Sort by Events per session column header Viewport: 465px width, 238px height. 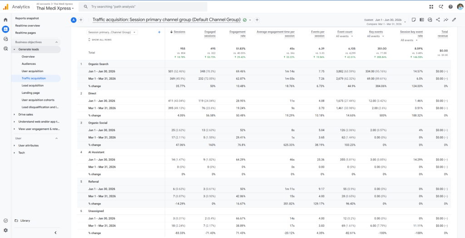pyautogui.click(x=317, y=34)
